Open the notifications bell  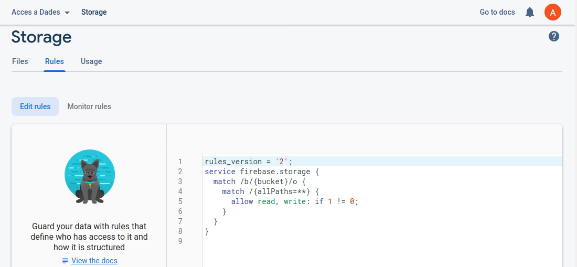click(x=530, y=12)
